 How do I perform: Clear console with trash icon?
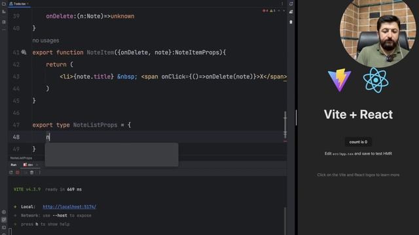pos(32,172)
